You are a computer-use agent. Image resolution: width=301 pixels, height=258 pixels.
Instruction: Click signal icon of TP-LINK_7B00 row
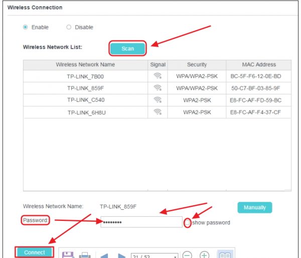coord(158,76)
